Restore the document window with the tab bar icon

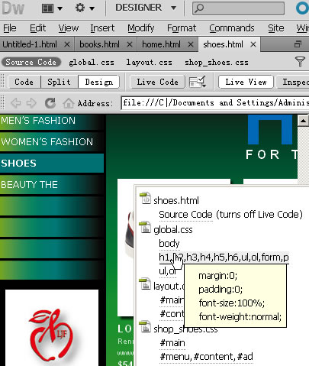(x=298, y=44)
